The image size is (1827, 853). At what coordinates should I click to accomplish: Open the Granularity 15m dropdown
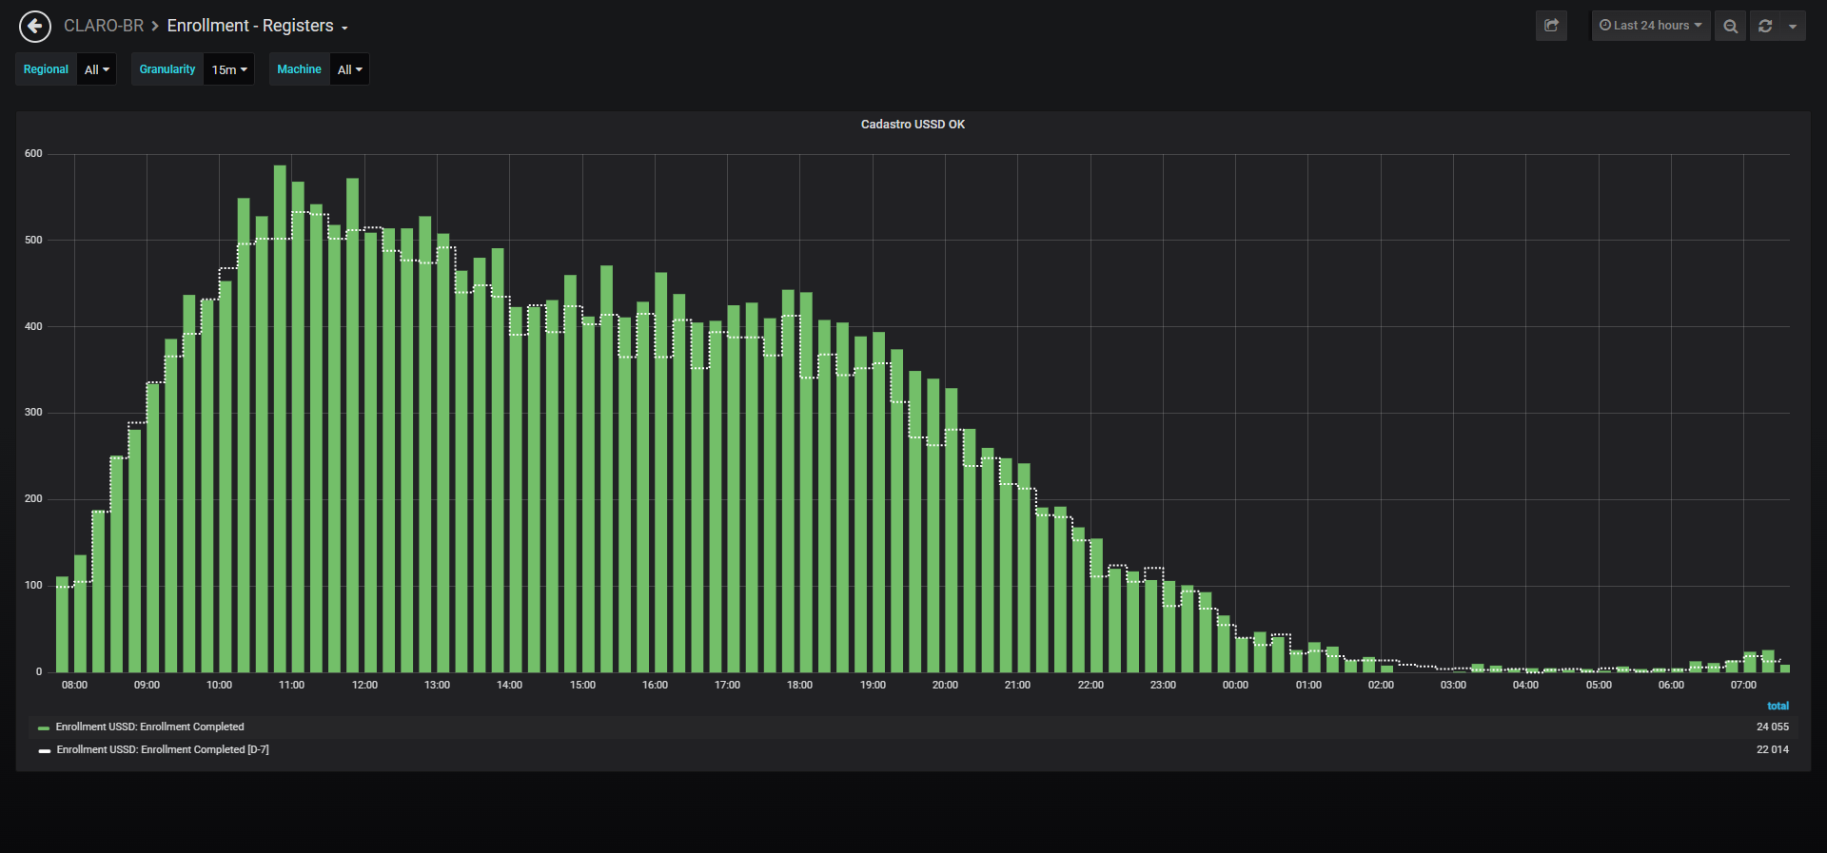tap(229, 69)
